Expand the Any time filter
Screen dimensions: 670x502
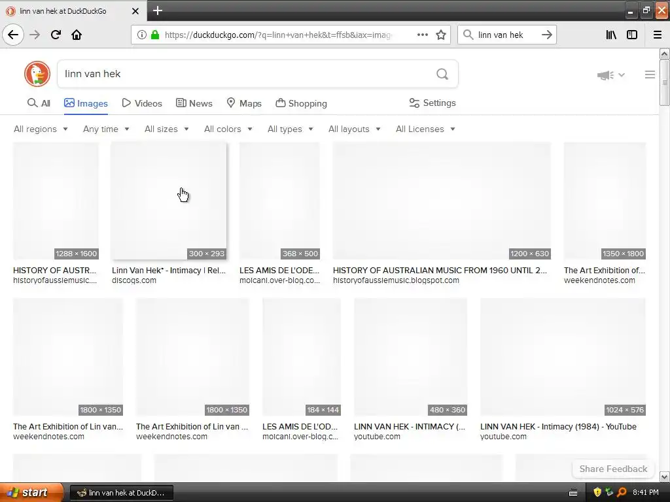[x=106, y=129]
